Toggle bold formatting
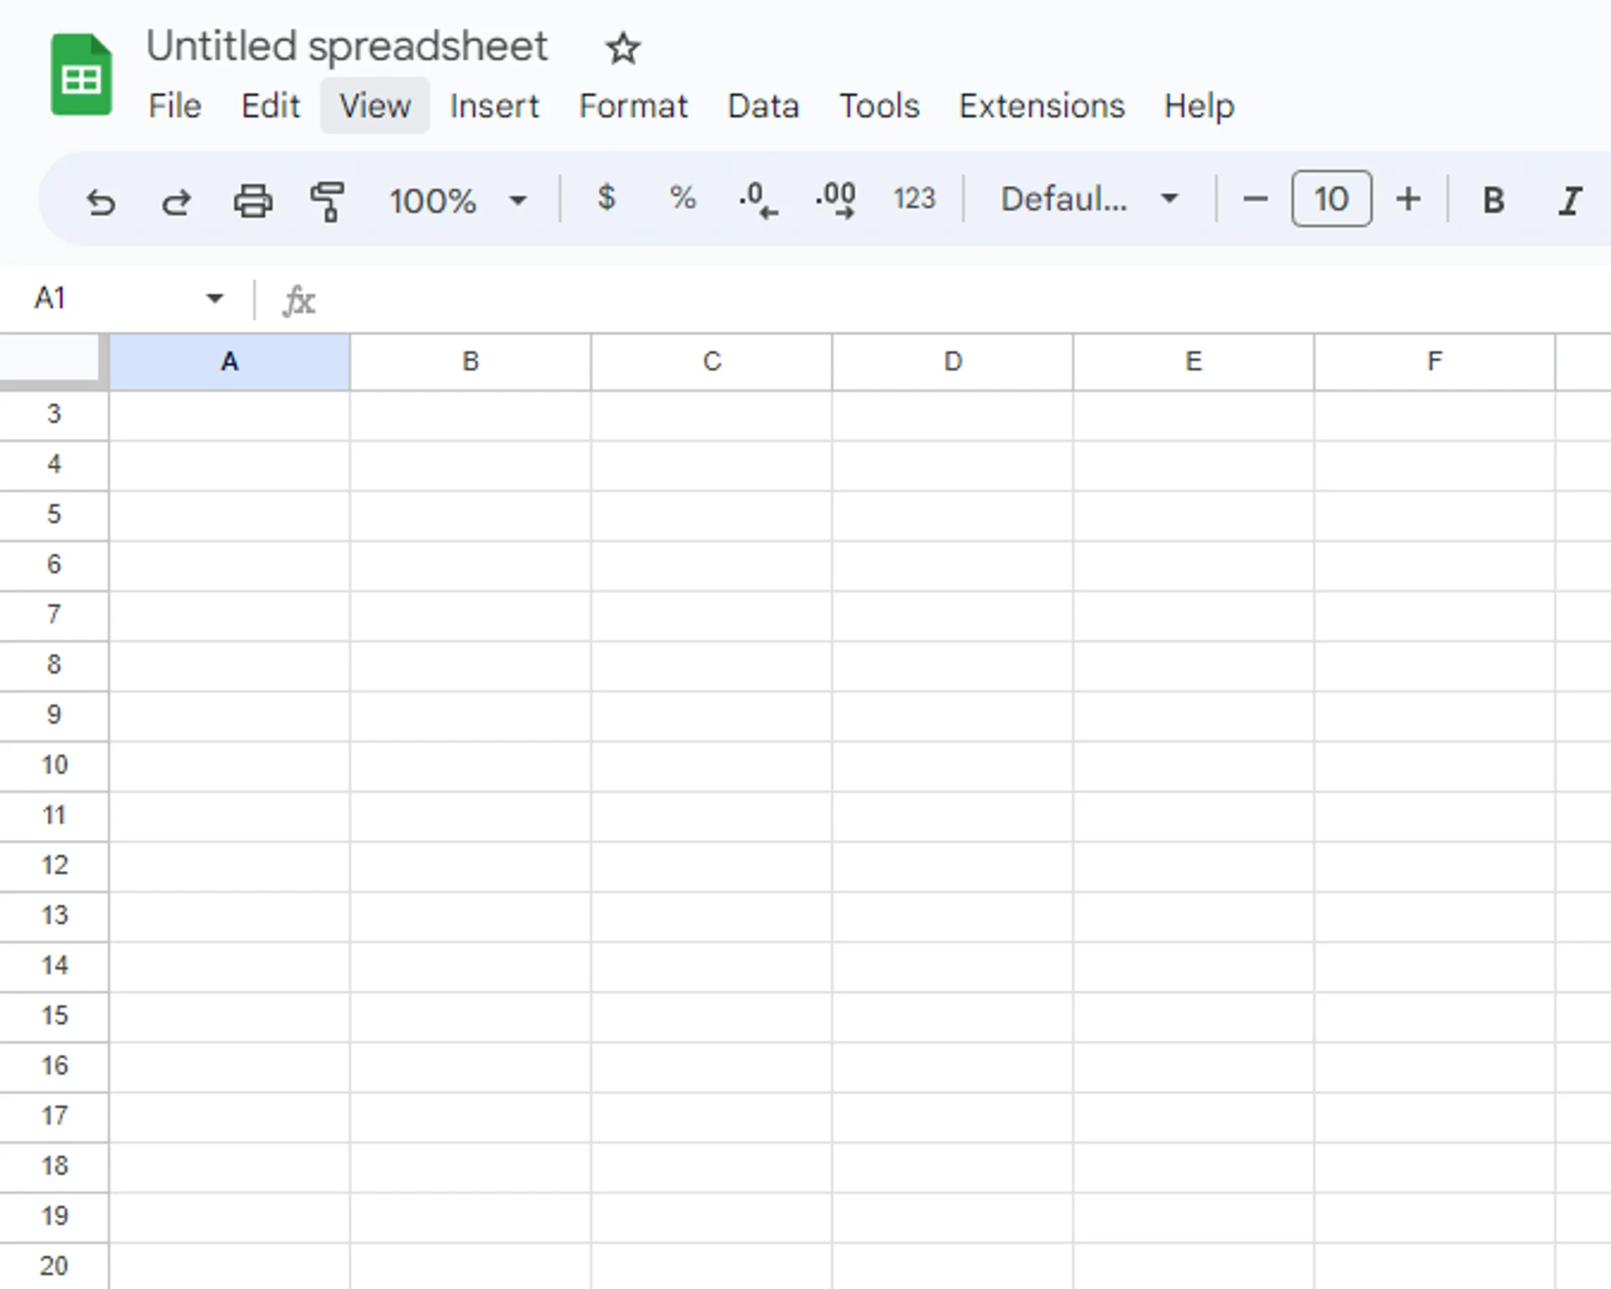 pyautogui.click(x=1493, y=201)
